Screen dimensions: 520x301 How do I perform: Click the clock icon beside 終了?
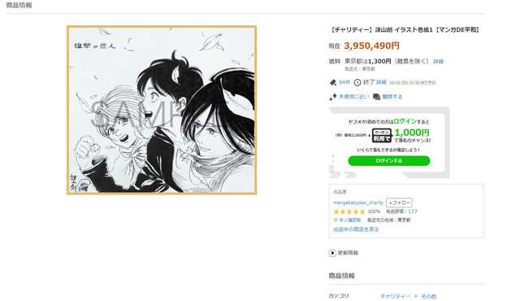(x=357, y=82)
